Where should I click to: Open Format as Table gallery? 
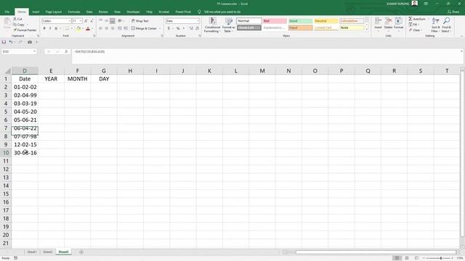point(228,25)
